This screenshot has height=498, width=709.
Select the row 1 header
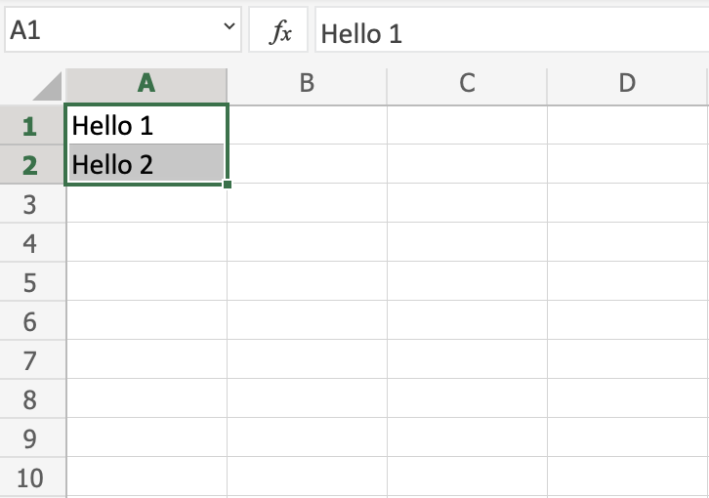[x=29, y=126]
